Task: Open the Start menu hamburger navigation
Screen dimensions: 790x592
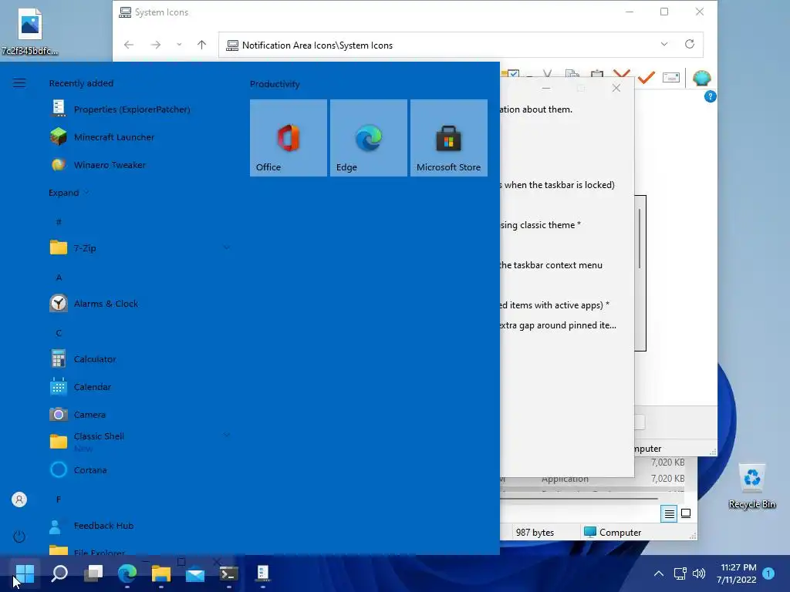Action: tap(19, 83)
